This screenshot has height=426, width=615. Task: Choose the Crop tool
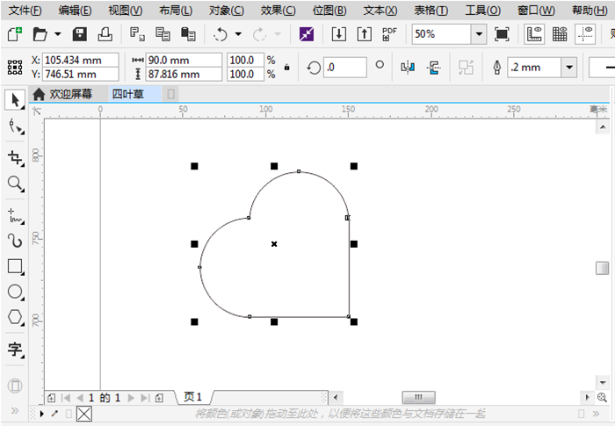pos(15,157)
